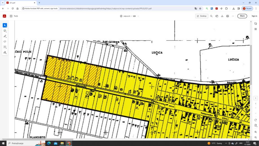259x146 pixels.
Task: Pick the freehand draw tool
Action: coord(5,42)
